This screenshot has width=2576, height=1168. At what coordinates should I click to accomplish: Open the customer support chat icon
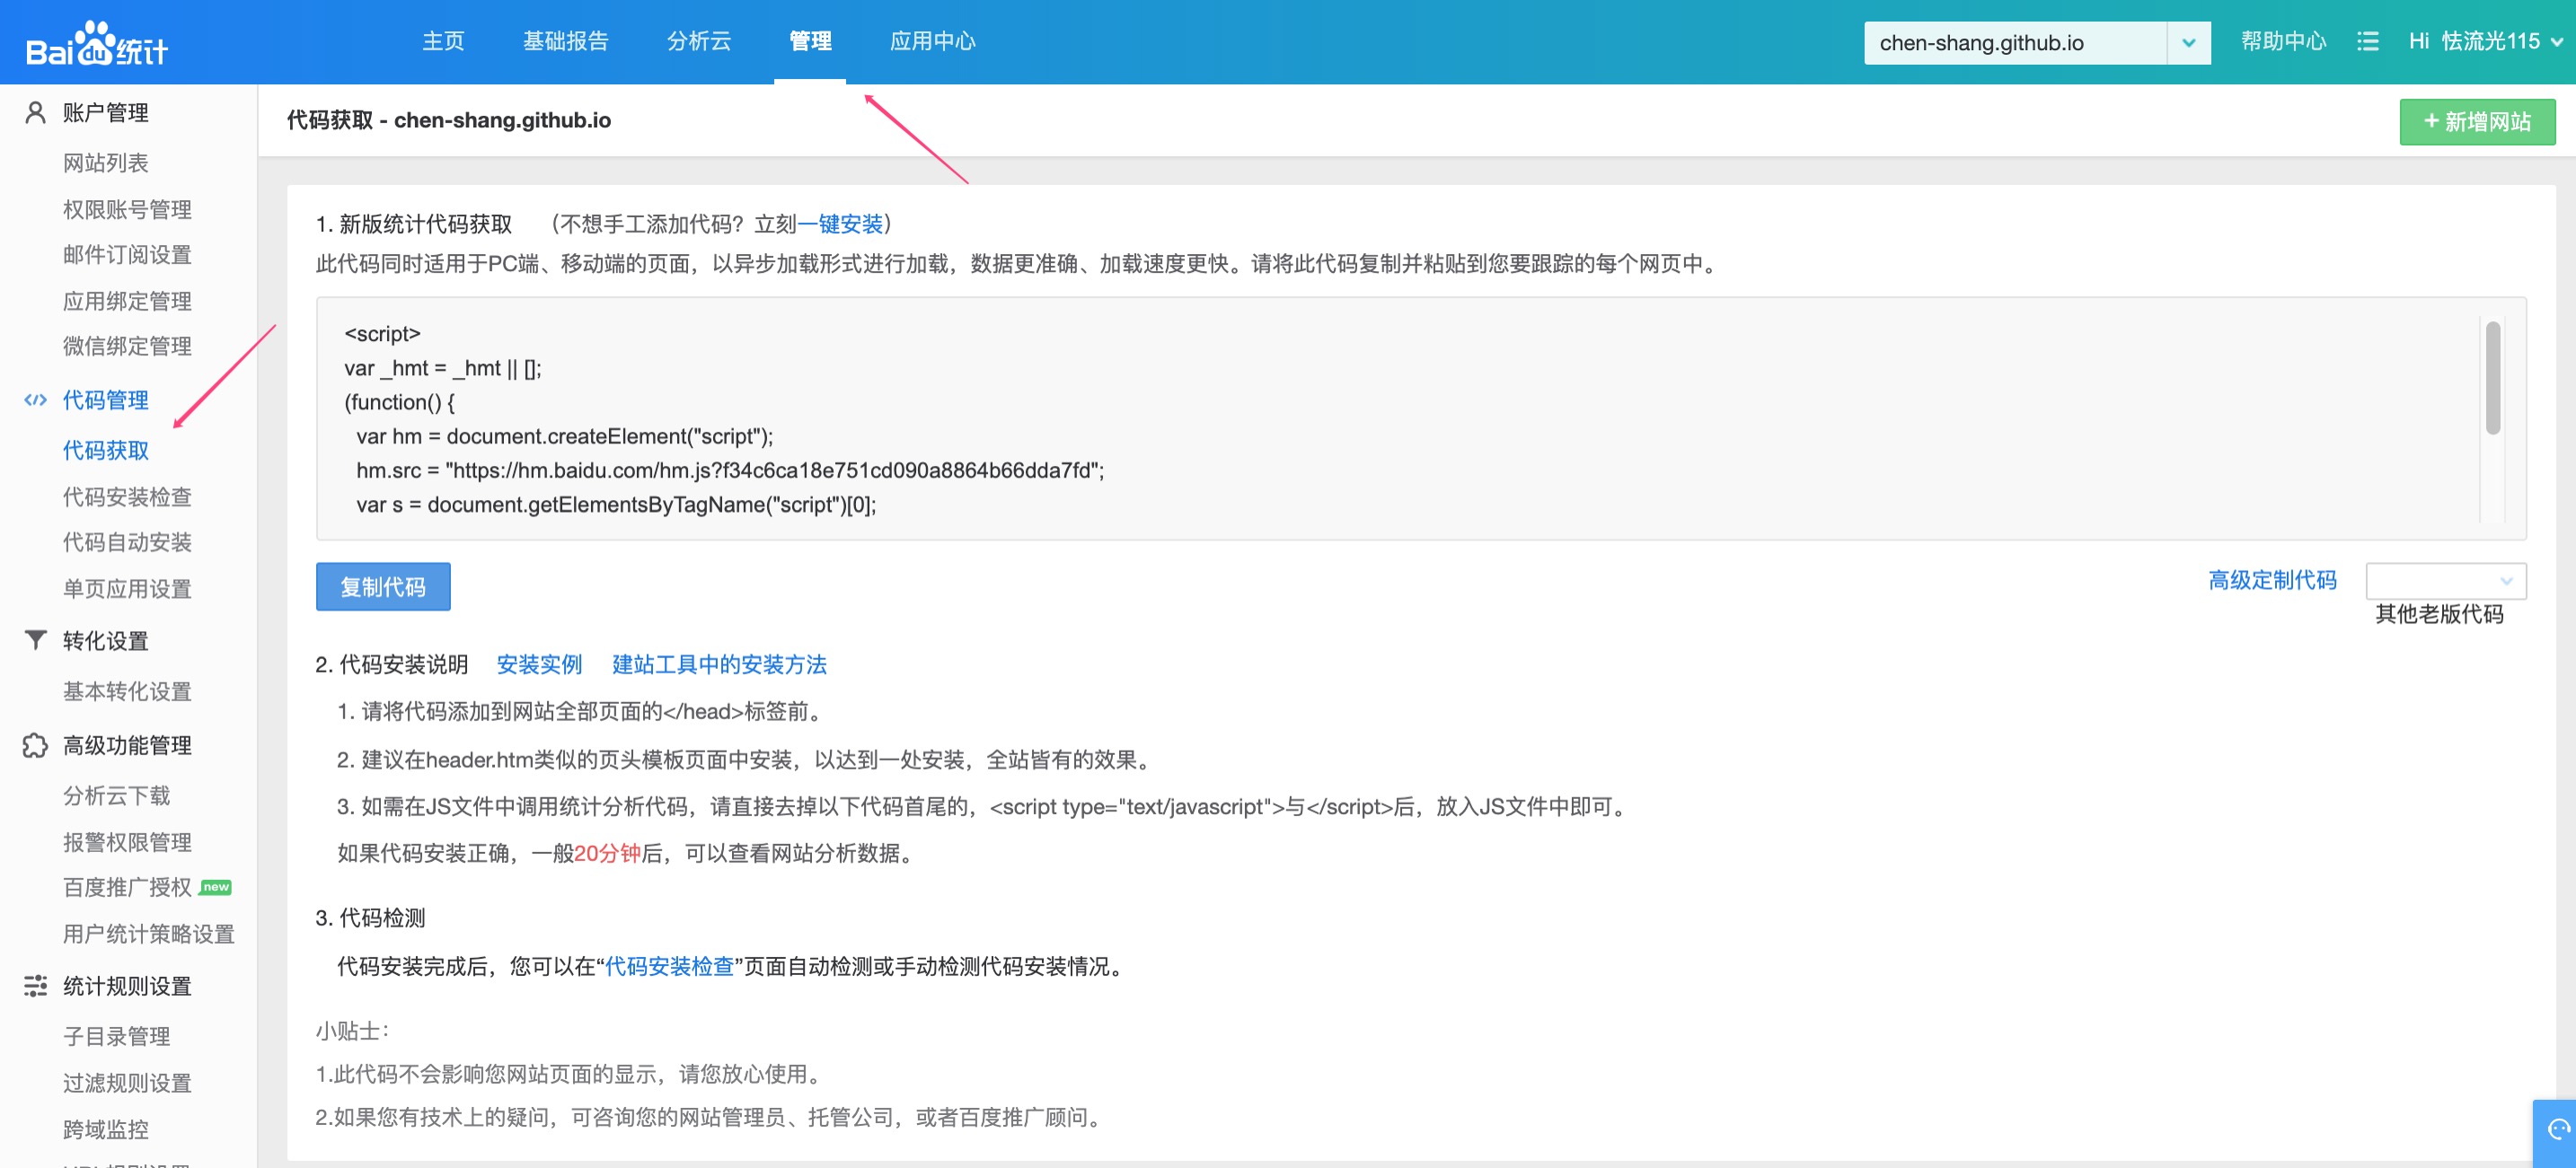2558,1130
